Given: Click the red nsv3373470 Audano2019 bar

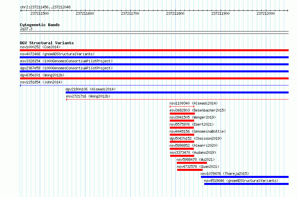Looking at the screenshot, I should [182, 156].
